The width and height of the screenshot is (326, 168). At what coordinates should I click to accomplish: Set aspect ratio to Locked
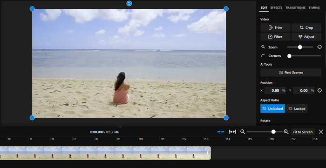click(297, 108)
